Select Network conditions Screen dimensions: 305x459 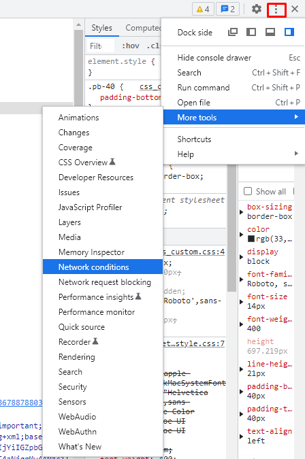[103, 267]
